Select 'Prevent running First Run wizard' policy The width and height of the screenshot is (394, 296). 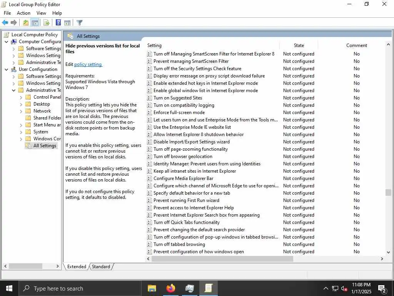pyautogui.click(x=187, y=200)
